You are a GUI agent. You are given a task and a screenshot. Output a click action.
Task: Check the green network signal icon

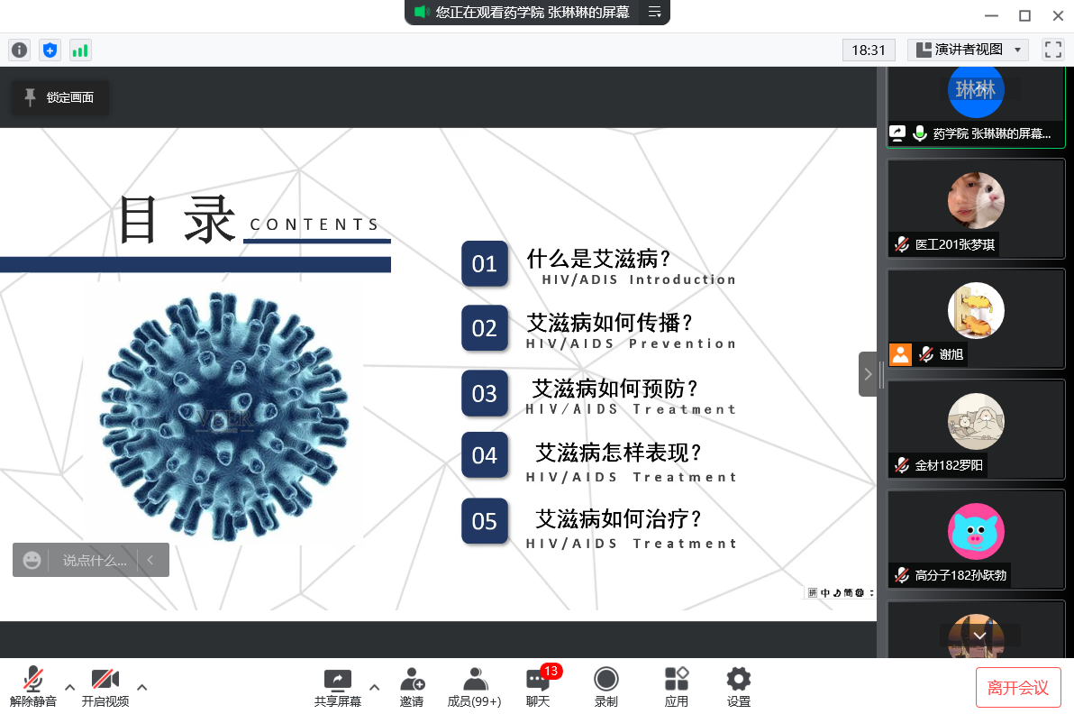(80, 50)
